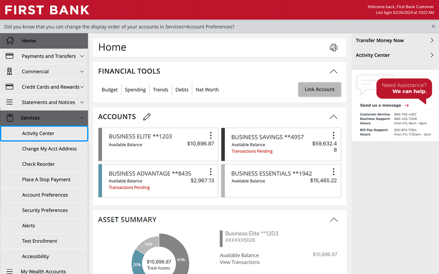Screen dimensions: 439x274
Task: Dismiss the account preferences tip banner
Action: point(433,27)
